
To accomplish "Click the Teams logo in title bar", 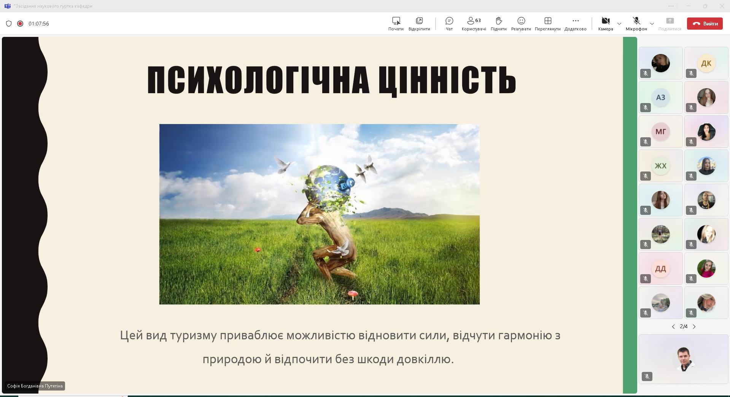I will (7, 6).
